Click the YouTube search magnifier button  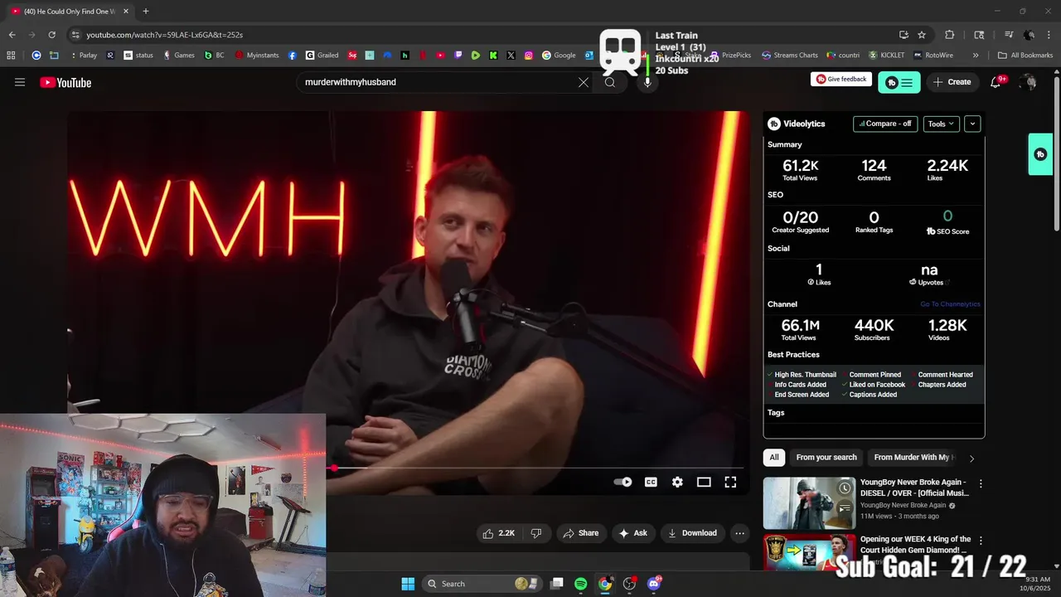coord(610,82)
